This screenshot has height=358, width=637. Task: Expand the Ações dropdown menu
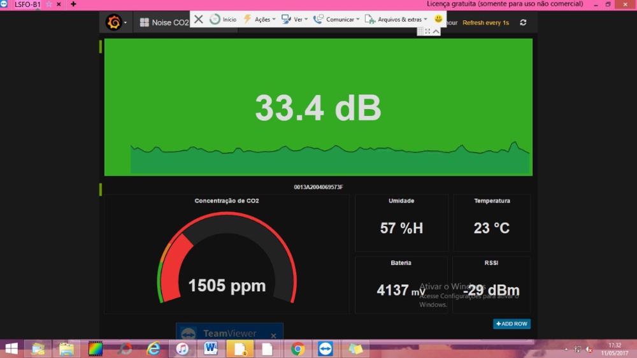[259, 19]
